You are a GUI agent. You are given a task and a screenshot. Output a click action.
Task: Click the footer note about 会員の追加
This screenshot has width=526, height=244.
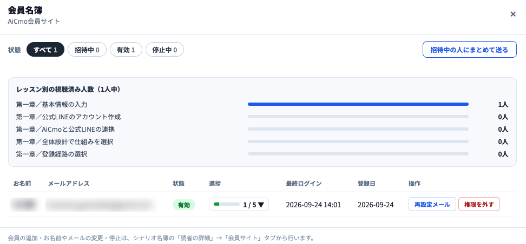point(161,238)
